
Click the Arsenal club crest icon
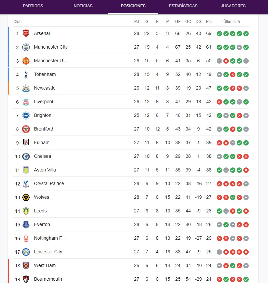click(x=26, y=33)
